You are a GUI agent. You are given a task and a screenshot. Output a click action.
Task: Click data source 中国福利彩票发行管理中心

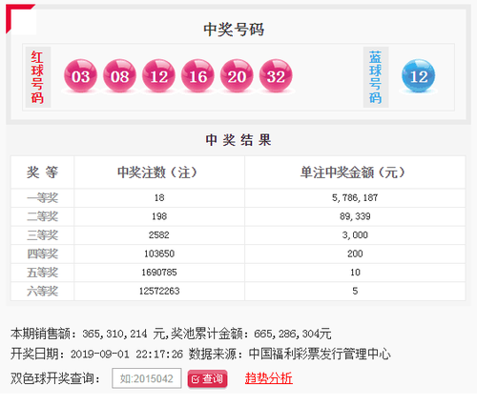coord(320,354)
